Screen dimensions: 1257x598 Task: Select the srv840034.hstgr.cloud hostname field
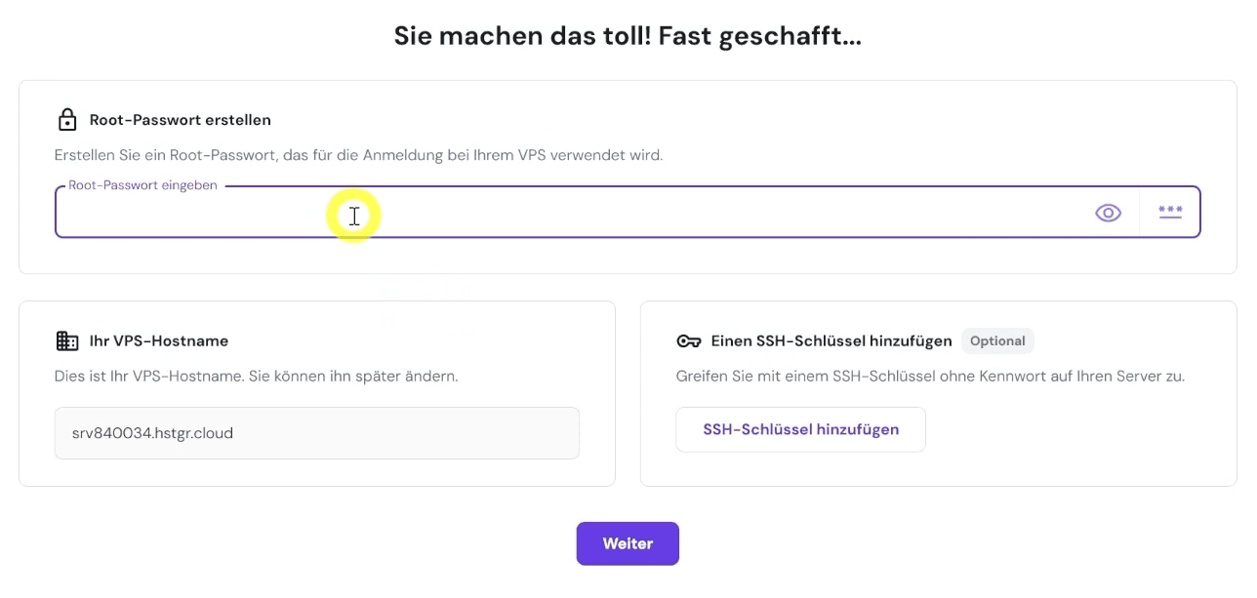pos(317,432)
